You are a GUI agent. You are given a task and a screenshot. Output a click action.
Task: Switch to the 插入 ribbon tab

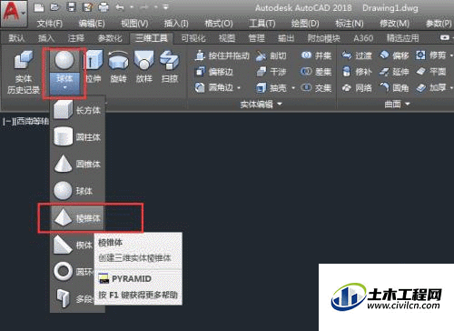(x=46, y=38)
